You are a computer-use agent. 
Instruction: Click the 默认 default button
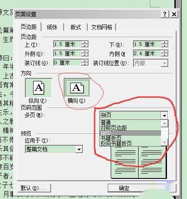[34, 188]
